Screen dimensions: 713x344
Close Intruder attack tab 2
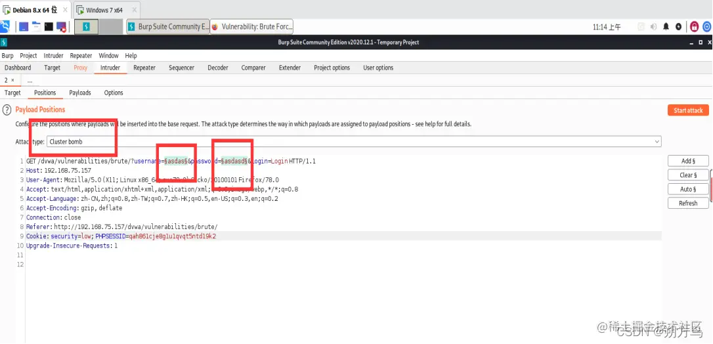[12, 80]
